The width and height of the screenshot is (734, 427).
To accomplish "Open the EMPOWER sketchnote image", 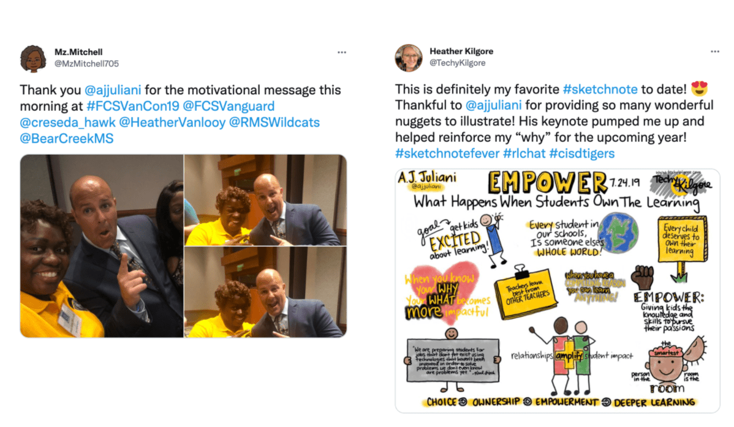I will (558, 291).
